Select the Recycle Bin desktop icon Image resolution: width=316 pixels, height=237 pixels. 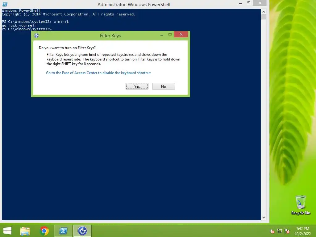pyautogui.click(x=301, y=205)
